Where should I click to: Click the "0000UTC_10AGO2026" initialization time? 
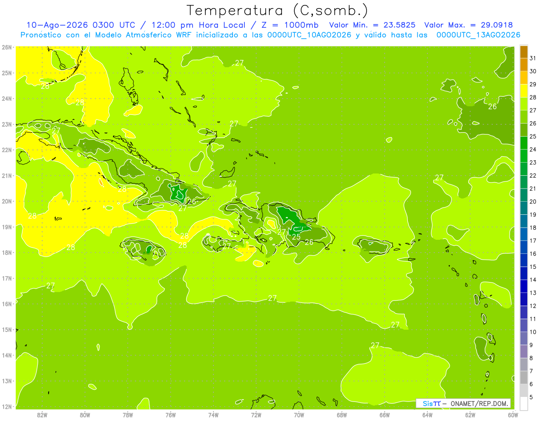(309, 35)
